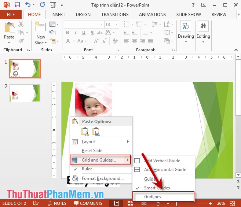Switch to Reading View icon
The image size is (241, 207).
click(144, 203)
